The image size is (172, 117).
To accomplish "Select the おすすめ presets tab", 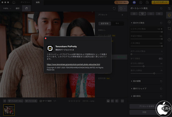I will [105, 23].
